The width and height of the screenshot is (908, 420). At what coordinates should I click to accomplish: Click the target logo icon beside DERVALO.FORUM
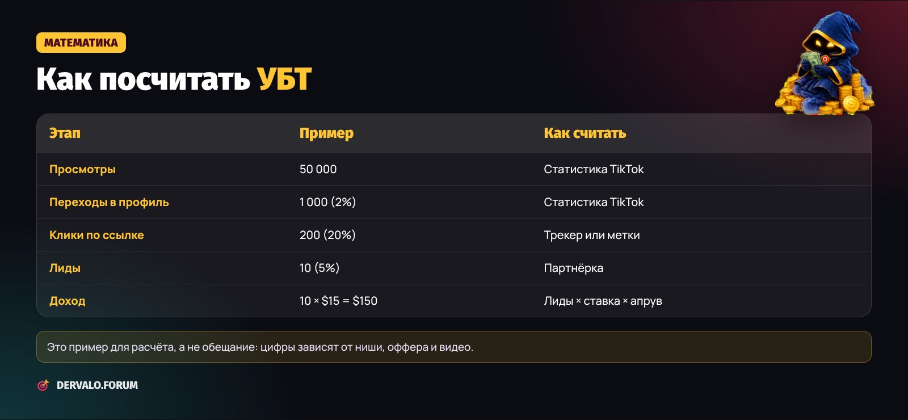tap(43, 385)
